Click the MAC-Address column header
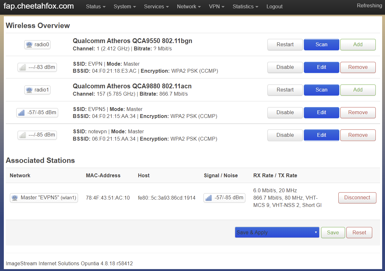 (103, 175)
